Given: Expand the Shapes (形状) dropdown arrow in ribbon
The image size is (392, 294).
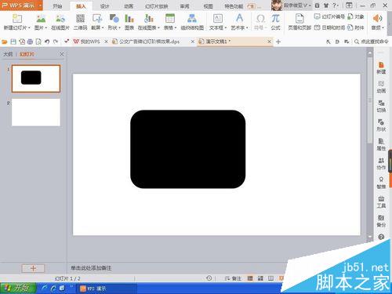Looking at the screenshot, I should 119,27.
